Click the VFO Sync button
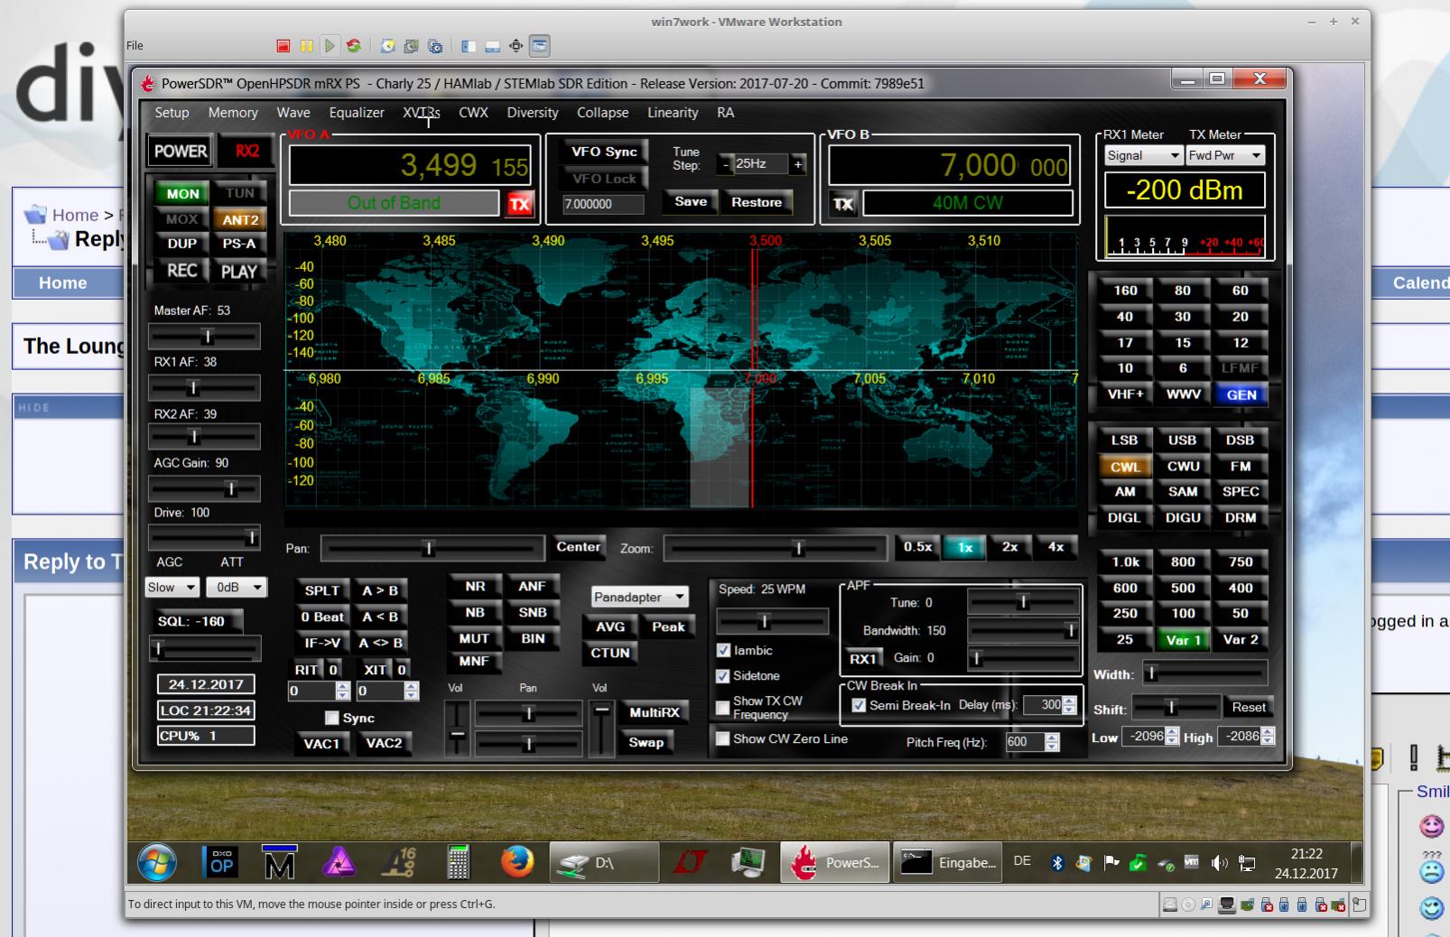This screenshot has width=1450, height=937. (x=605, y=152)
